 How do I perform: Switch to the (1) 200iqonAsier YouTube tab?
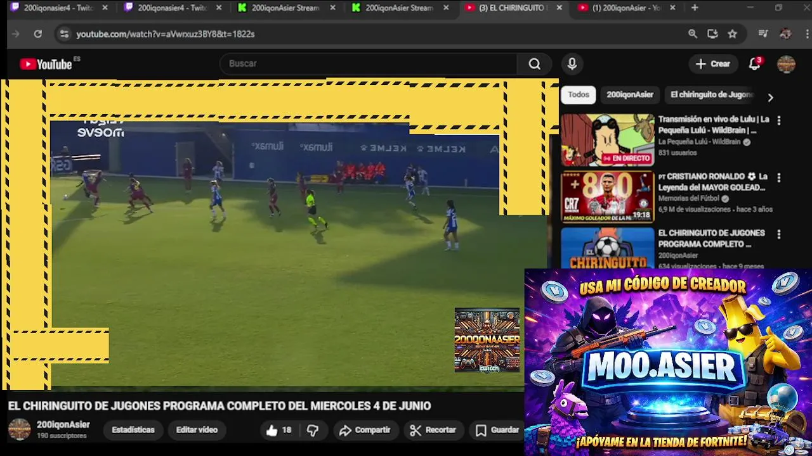click(627, 8)
